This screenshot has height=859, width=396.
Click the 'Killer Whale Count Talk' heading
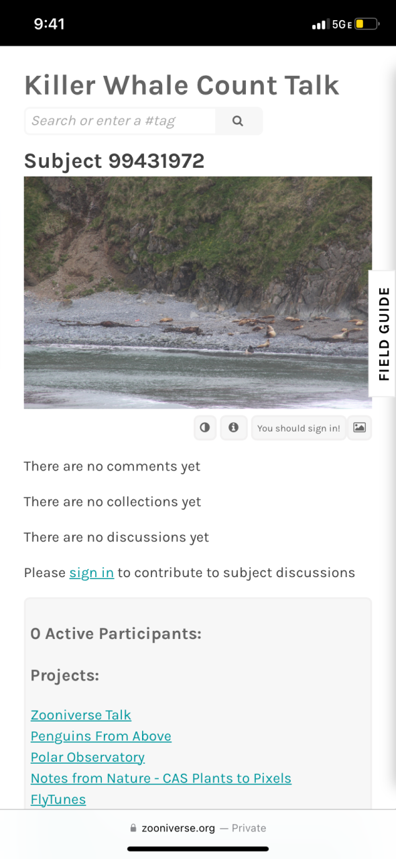pyautogui.click(x=182, y=86)
